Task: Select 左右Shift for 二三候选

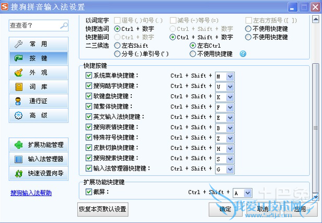Action: (x=117, y=46)
